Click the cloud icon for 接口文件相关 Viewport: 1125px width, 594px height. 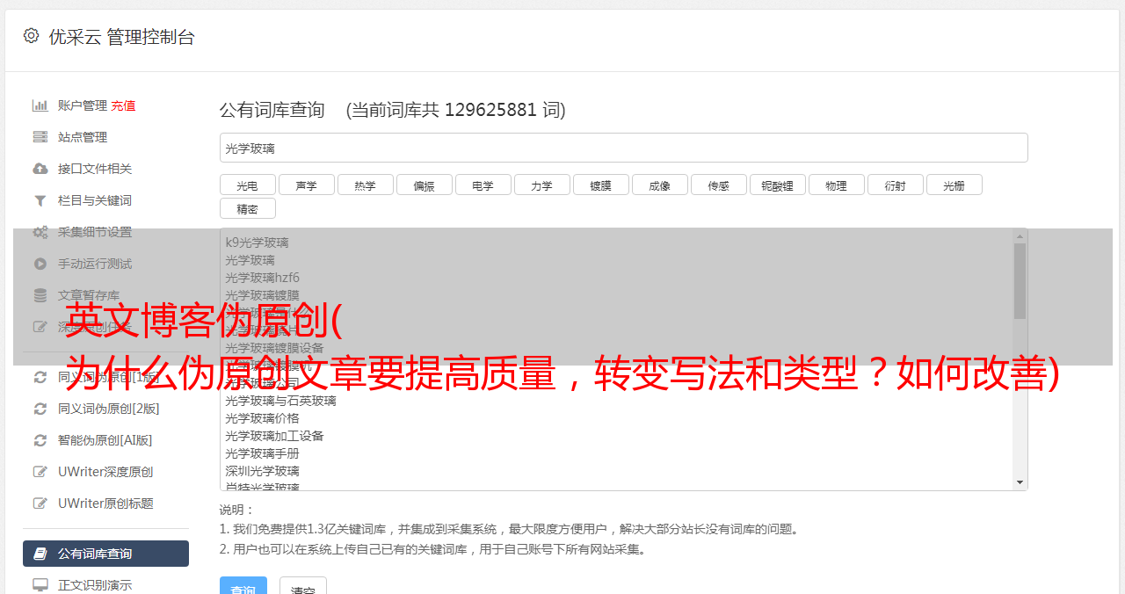pyautogui.click(x=40, y=169)
